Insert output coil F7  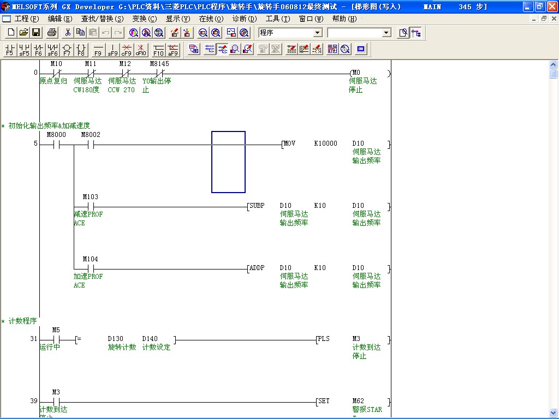click(67, 50)
